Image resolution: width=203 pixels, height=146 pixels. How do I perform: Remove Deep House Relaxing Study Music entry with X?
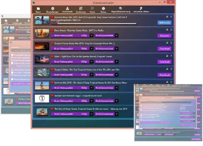pyautogui.click(x=171, y=30)
